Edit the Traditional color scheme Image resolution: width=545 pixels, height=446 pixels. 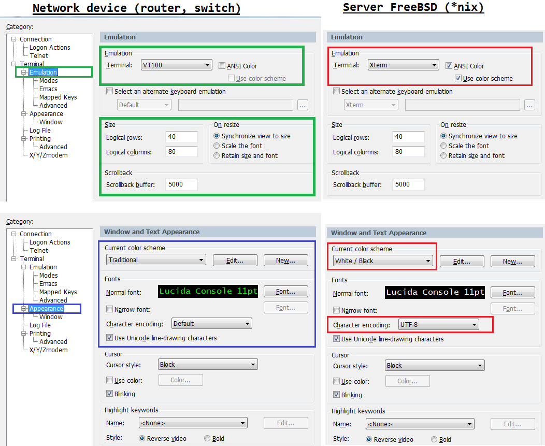point(235,260)
